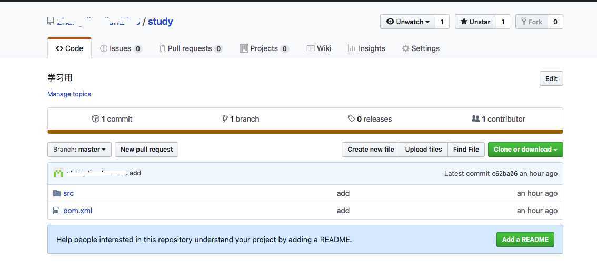Click the language color bar below stats
The width and height of the screenshot is (597, 268).
[305, 132]
